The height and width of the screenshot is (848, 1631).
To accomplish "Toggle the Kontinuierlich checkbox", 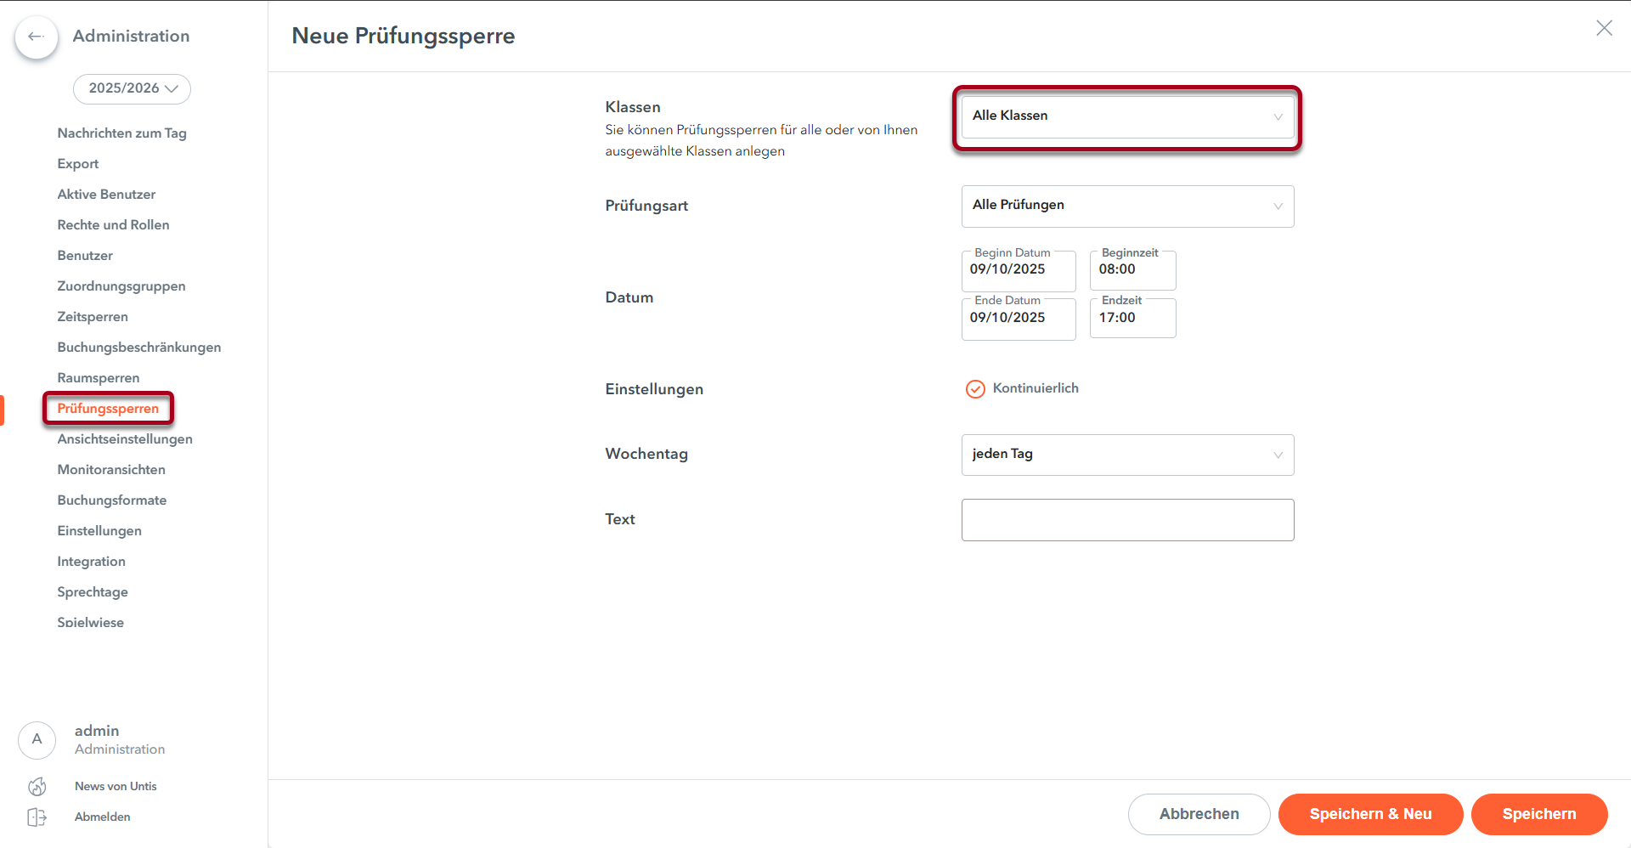I will click(x=975, y=388).
